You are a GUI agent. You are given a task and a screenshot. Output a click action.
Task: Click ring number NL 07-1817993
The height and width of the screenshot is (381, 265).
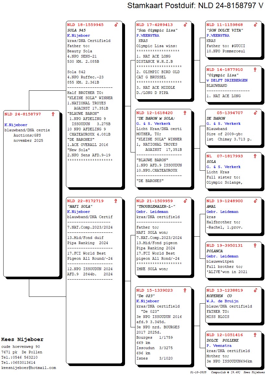pos(224,156)
